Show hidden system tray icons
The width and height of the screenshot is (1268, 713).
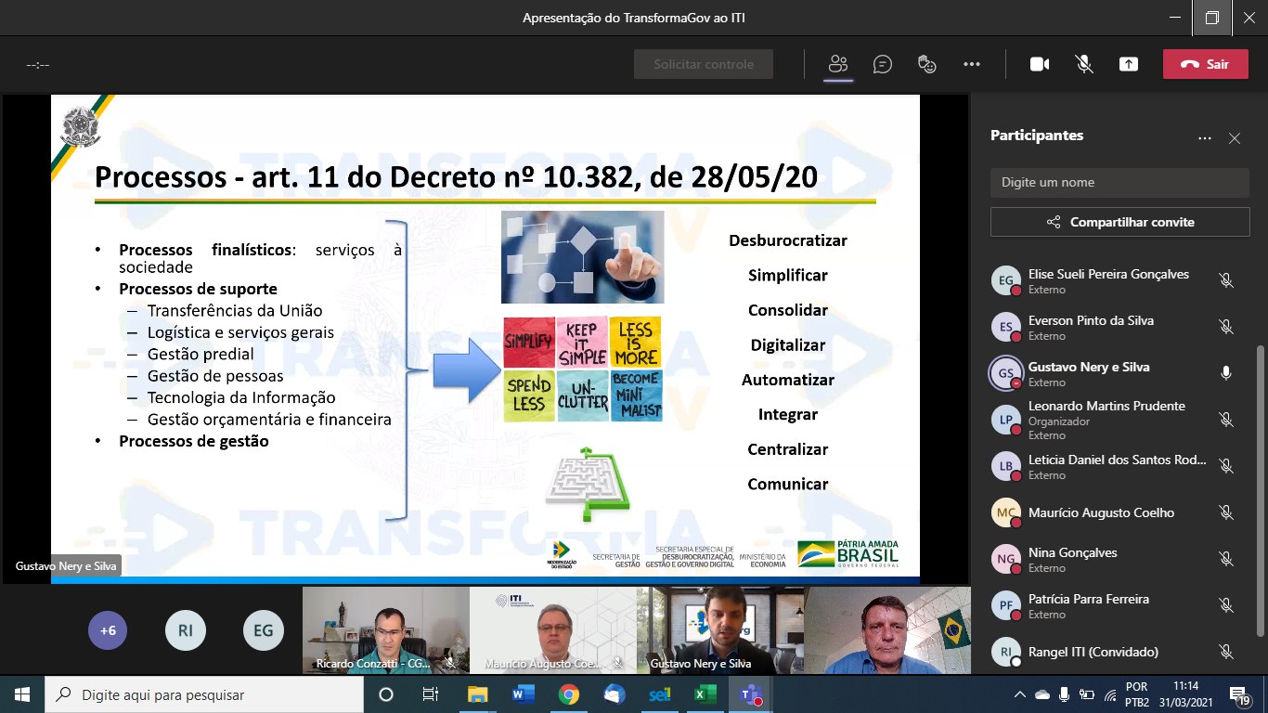tap(1020, 694)
